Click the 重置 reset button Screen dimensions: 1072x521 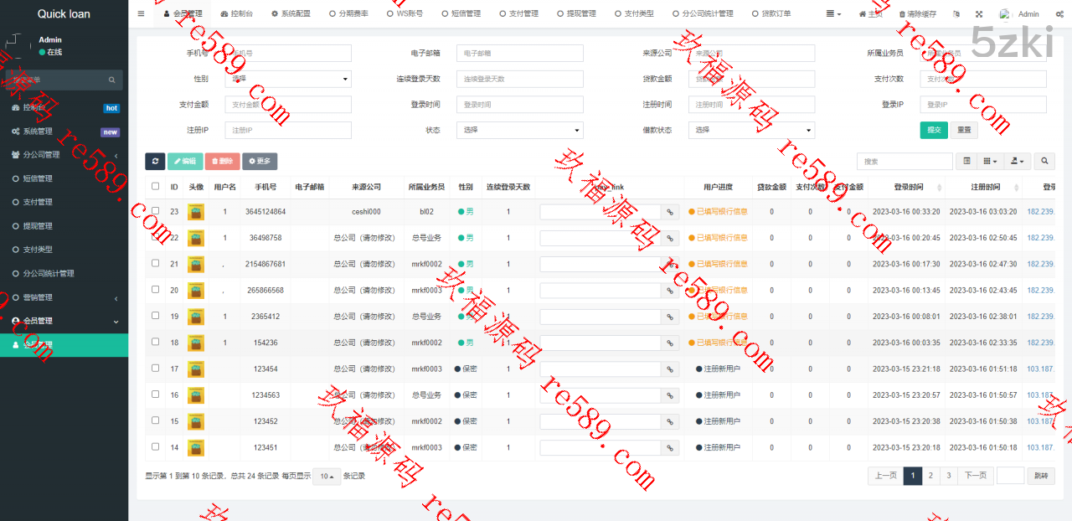(x=964, y=130)
